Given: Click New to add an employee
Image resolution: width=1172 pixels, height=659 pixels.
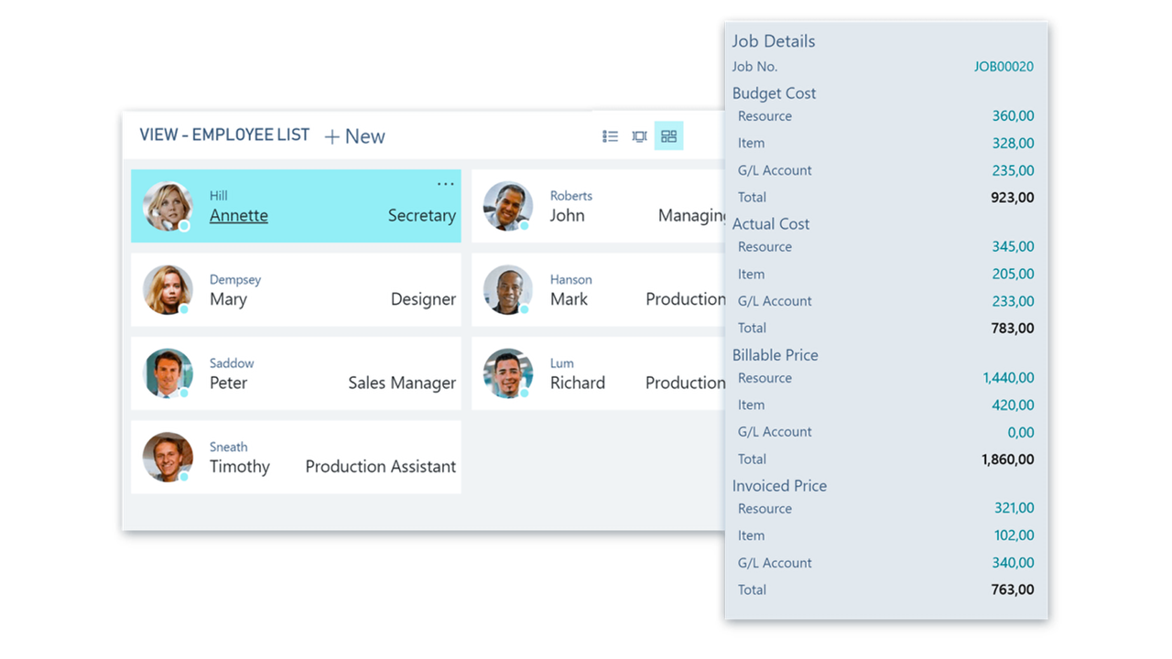Looking at the screenshot, I should point(354,136).
